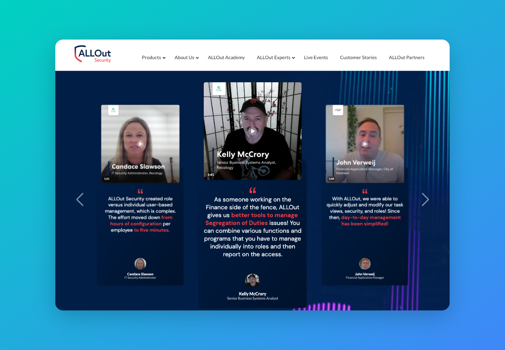Viewport: 505px width, 350px height.
Task: Click 'Senior Business Systems Analyst' caption below avatar
Action: click(252, 299)
